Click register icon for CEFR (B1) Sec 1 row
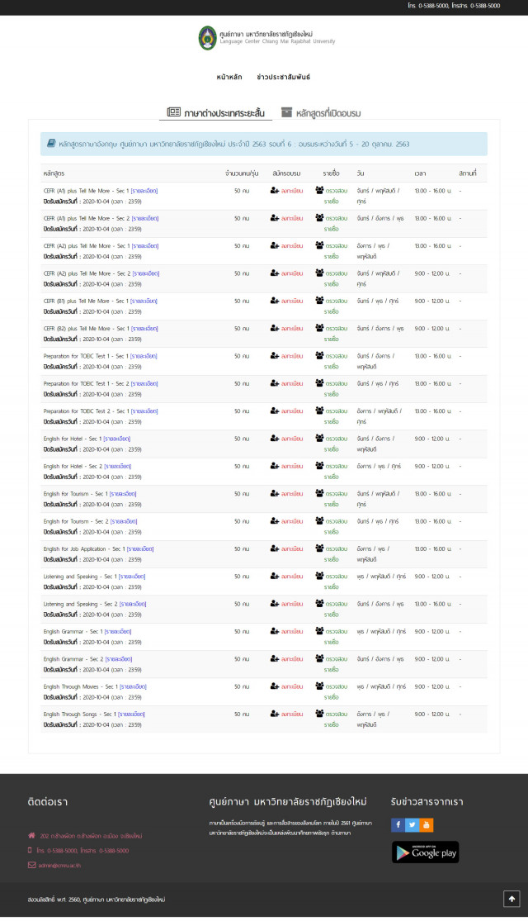Image resolution: width=528 pixels, height=921 pixels. (x=275, y=301)
